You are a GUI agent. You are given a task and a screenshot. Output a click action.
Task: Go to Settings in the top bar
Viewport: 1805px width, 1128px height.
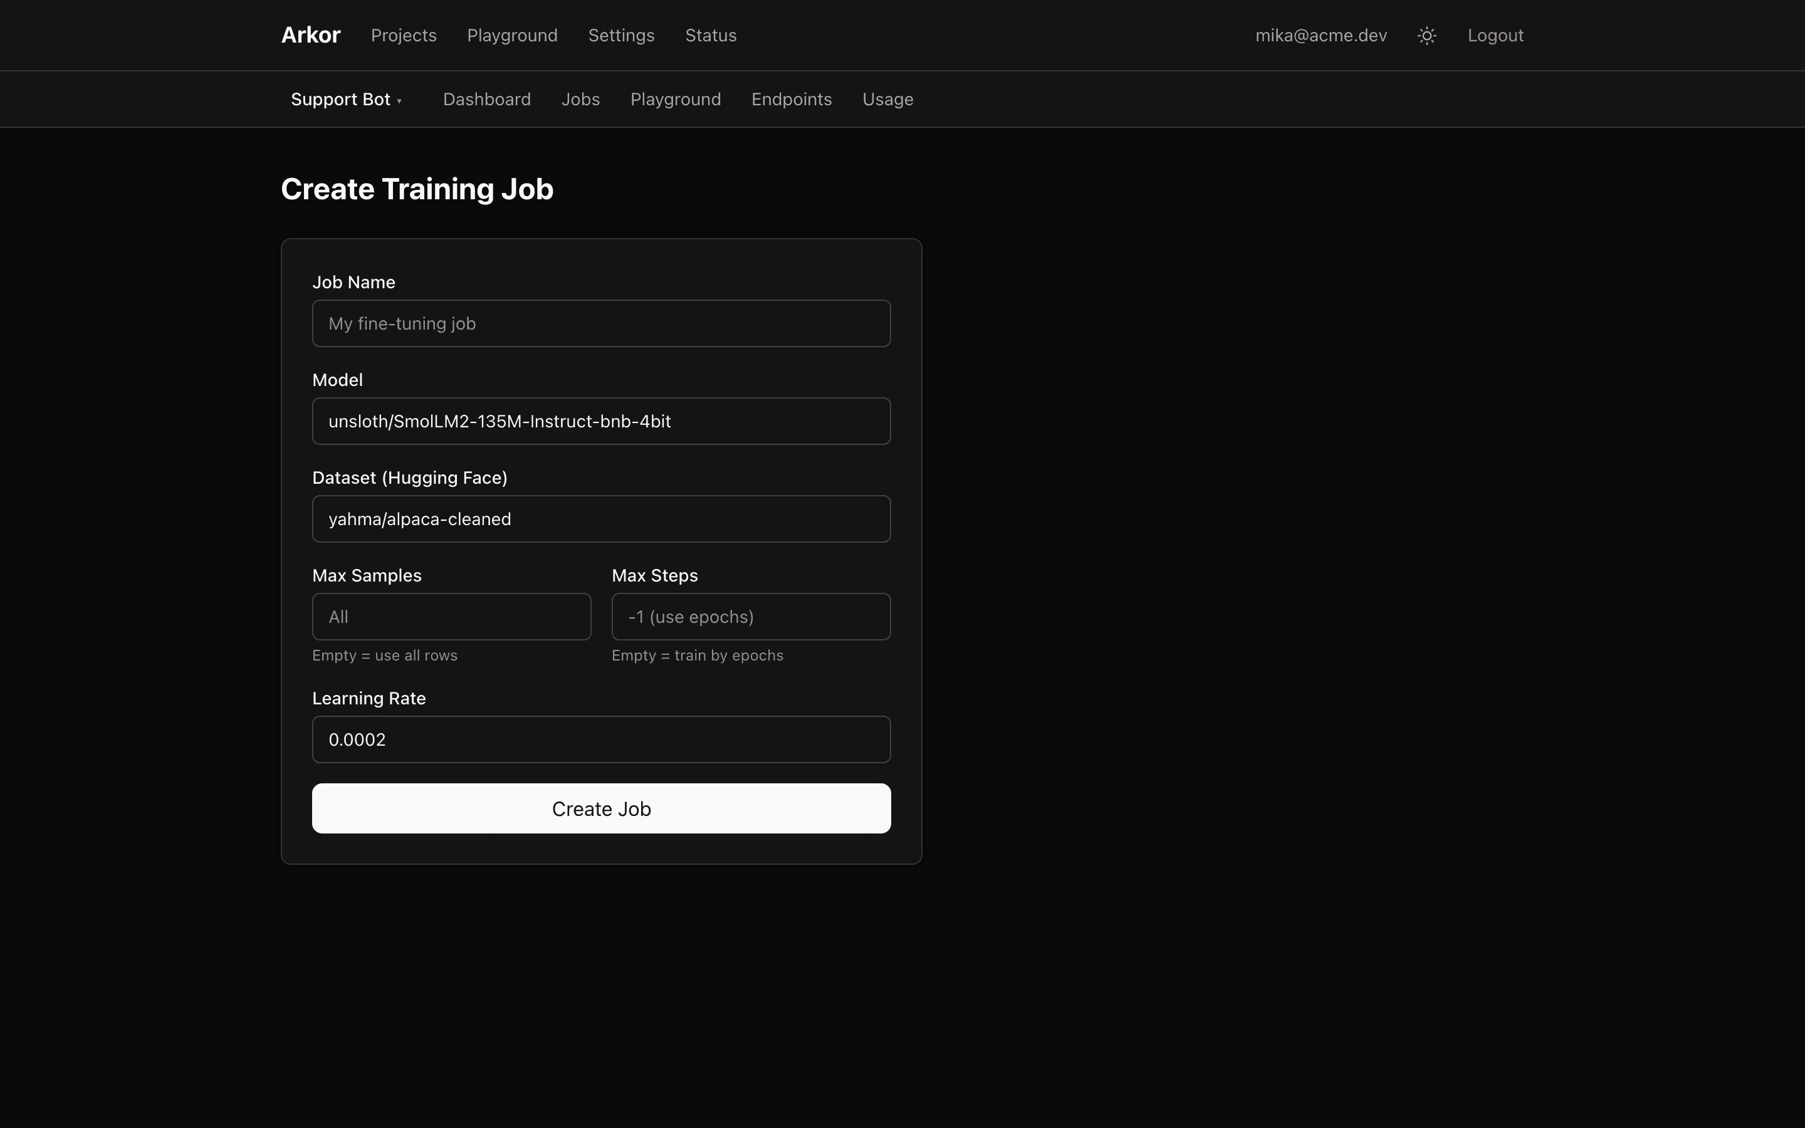pyautogui.click(x=621, y=35)
